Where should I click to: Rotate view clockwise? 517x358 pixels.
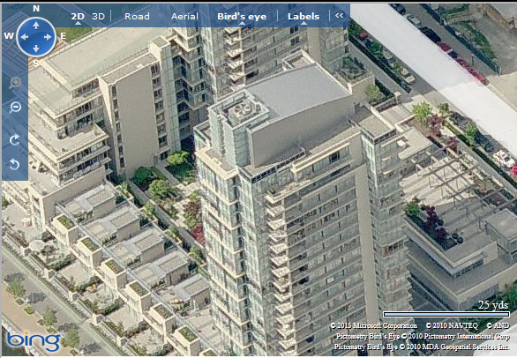pos(15,140)
